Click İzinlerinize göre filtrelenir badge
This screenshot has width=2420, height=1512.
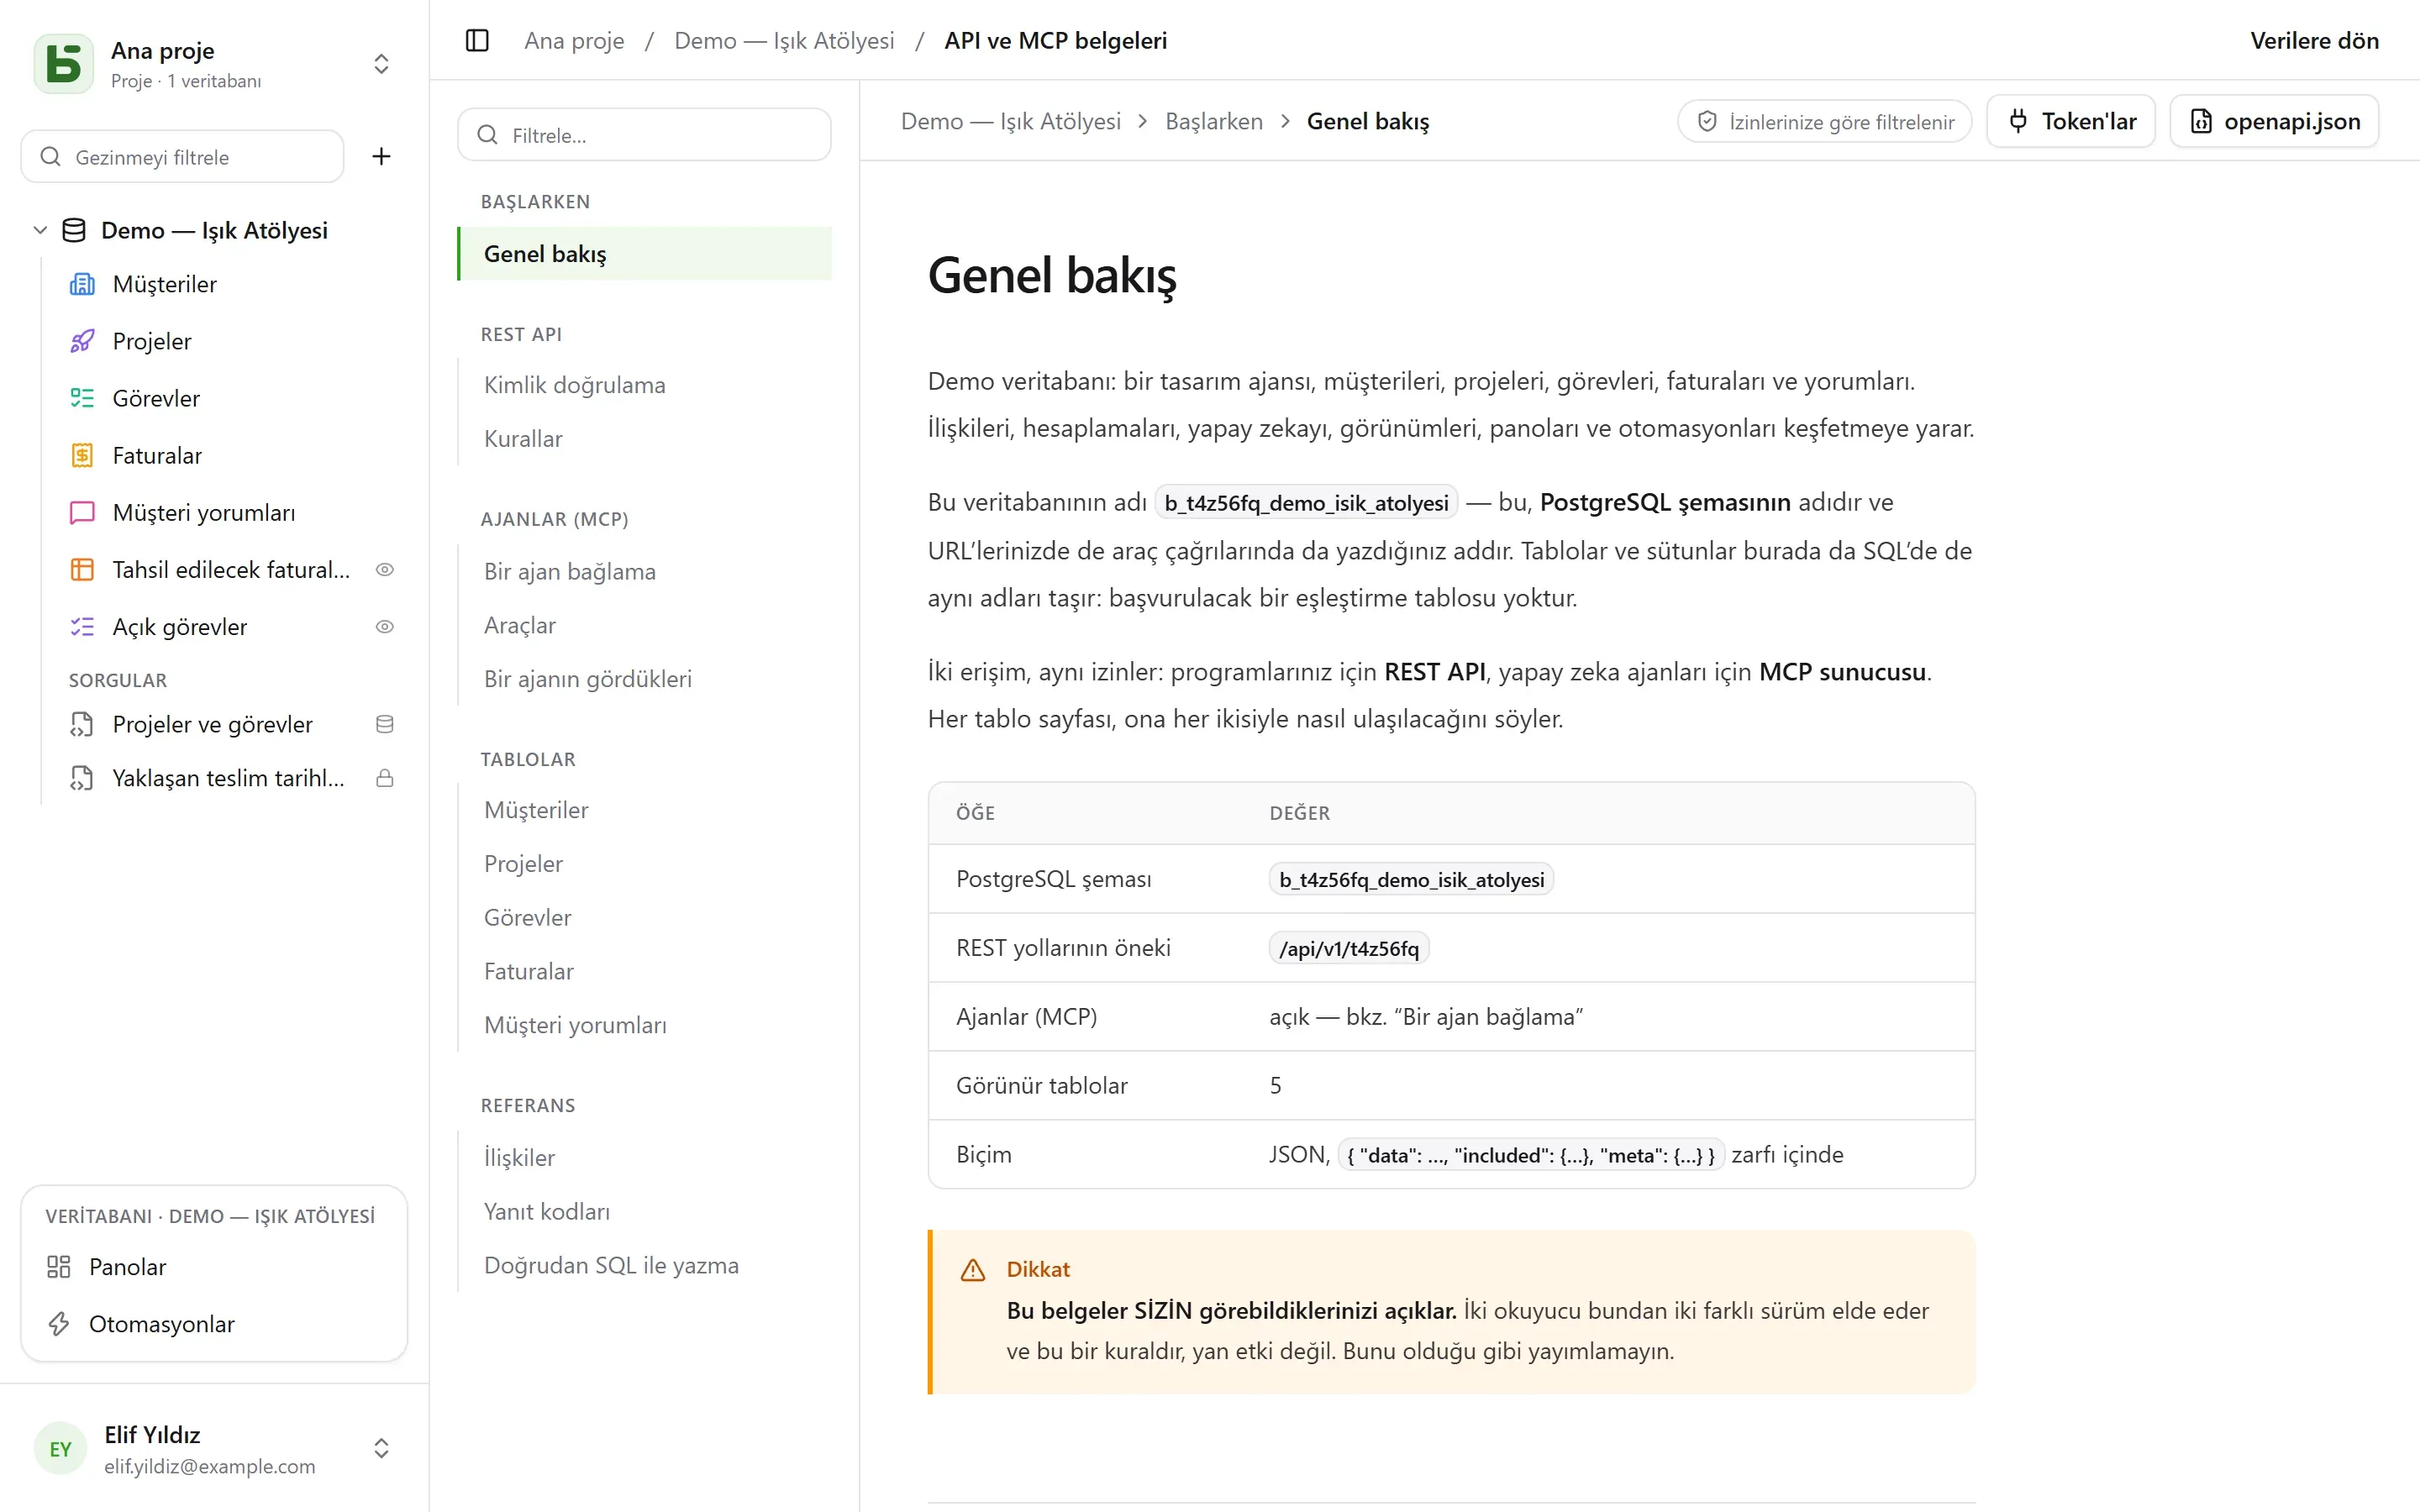pos(1824,121)
